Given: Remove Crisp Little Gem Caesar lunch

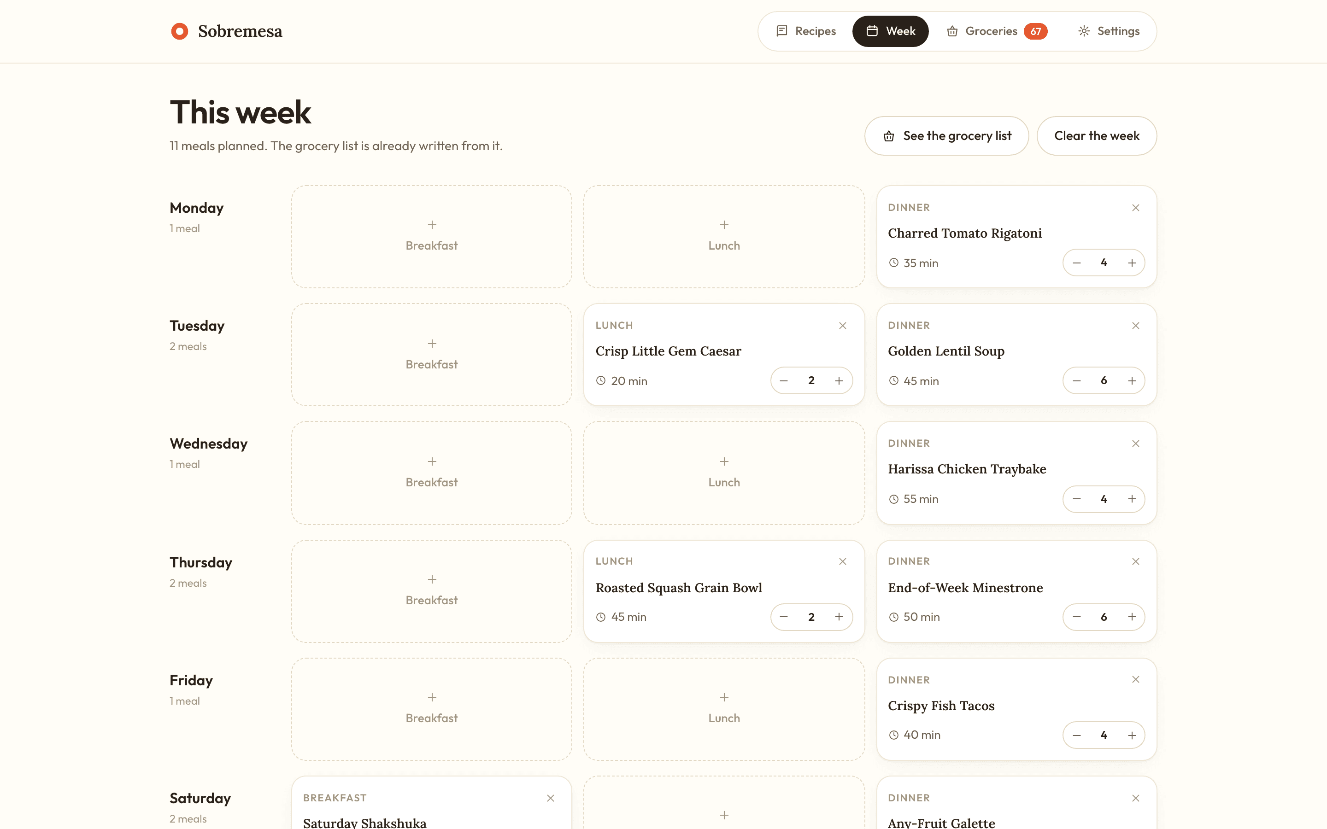Looking at the screenshot, I should point(843,326).
